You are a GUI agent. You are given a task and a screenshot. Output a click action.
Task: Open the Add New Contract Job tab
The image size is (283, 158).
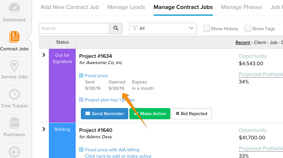pos(70,7)
